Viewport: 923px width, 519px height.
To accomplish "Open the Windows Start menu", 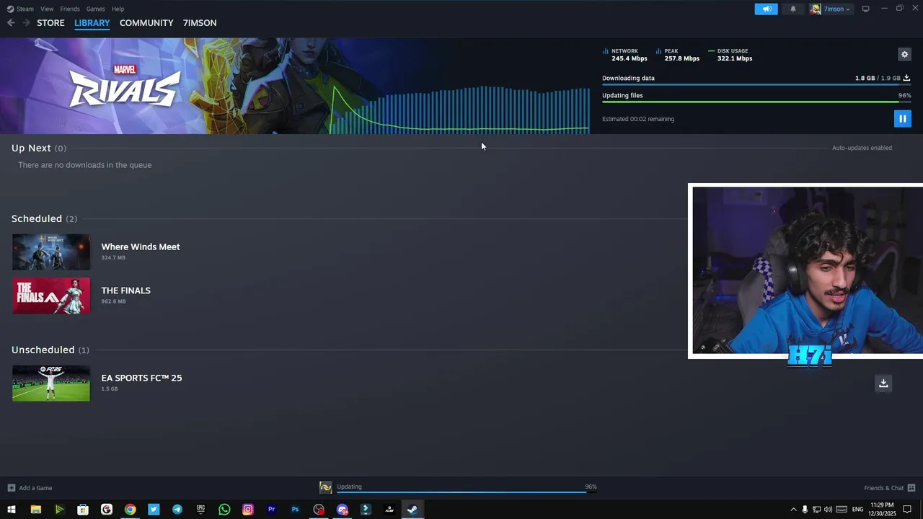I will click(12, 510).
